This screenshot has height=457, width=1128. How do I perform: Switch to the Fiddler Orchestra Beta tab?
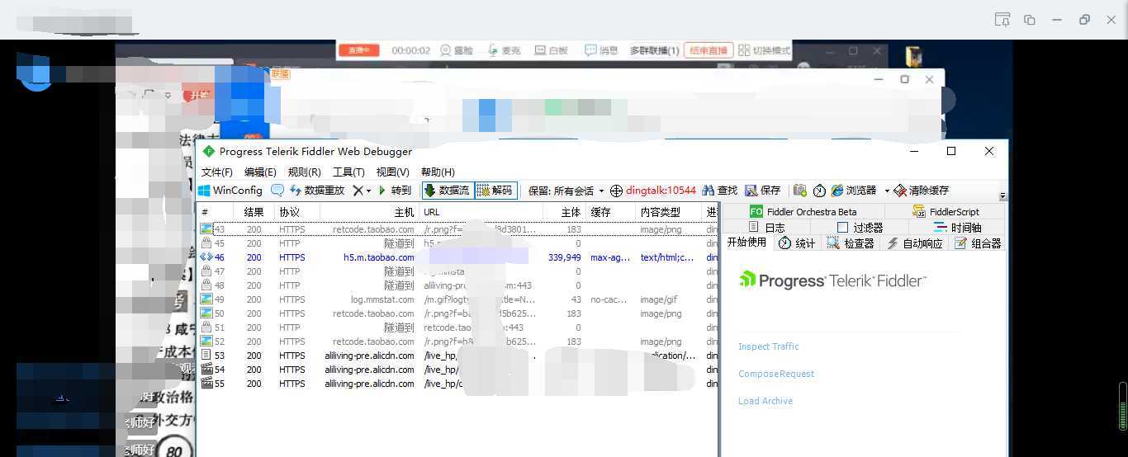[x=803, y=212]
